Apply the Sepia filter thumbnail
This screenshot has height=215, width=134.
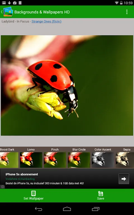pyautogui.click(x=125, y=160)
